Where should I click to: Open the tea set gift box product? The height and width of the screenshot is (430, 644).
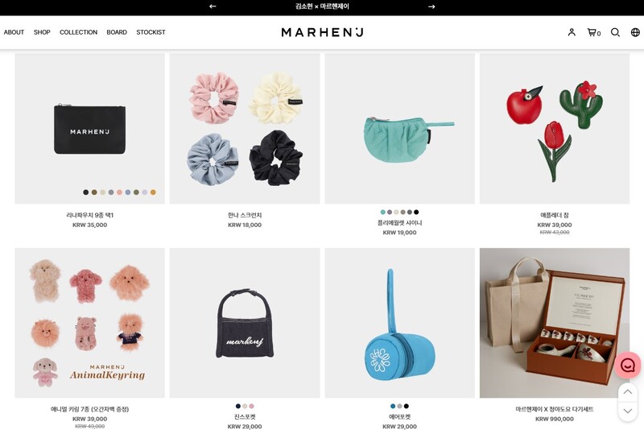(x=555, y=323)
